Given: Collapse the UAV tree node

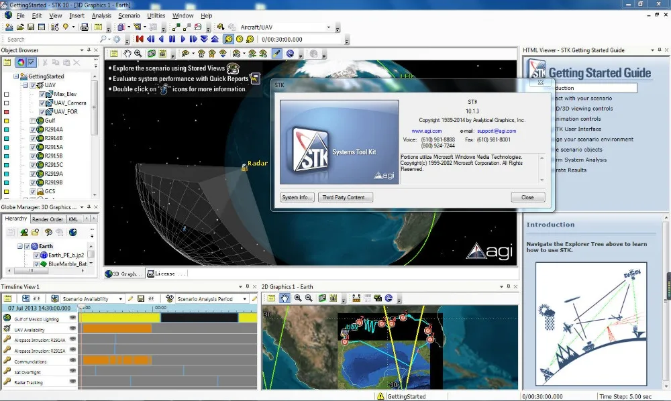Looking at the screenshot, I should pos(24,84).
